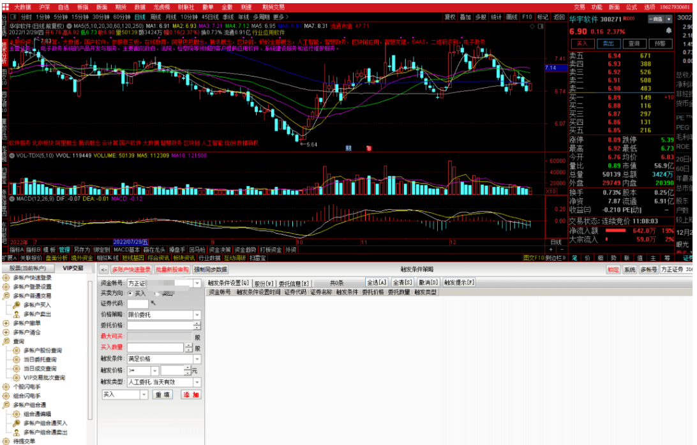Click the gear icon next to 多帐户快速登录
Image resolution: width=697 pixels, height=445 pixels.
6,277
